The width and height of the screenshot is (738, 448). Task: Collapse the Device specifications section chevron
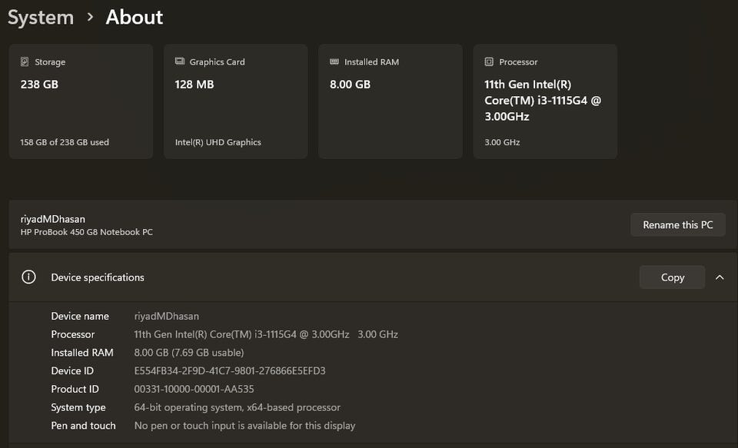pos(720,277)
